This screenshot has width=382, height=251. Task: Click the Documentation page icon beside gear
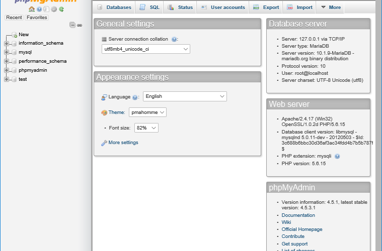46,9
